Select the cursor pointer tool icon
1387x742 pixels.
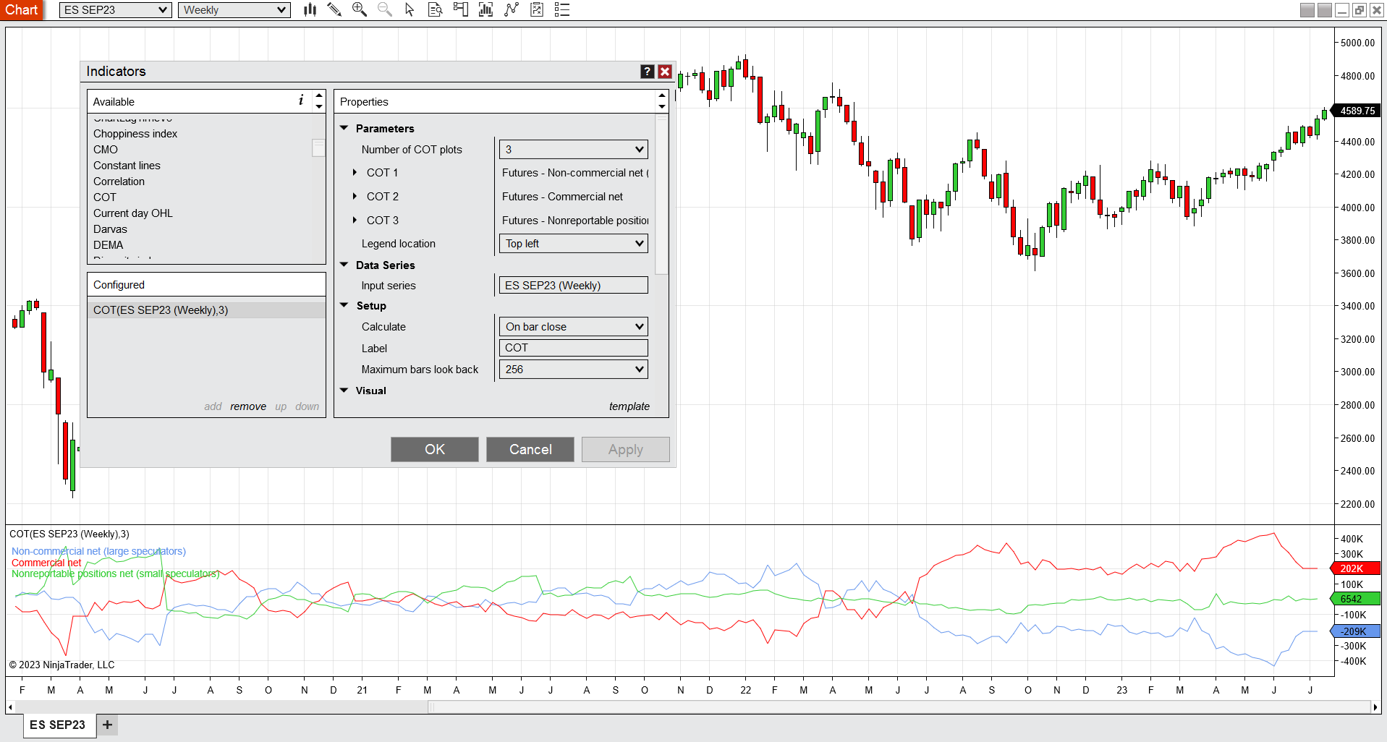(x=410, y=9)
